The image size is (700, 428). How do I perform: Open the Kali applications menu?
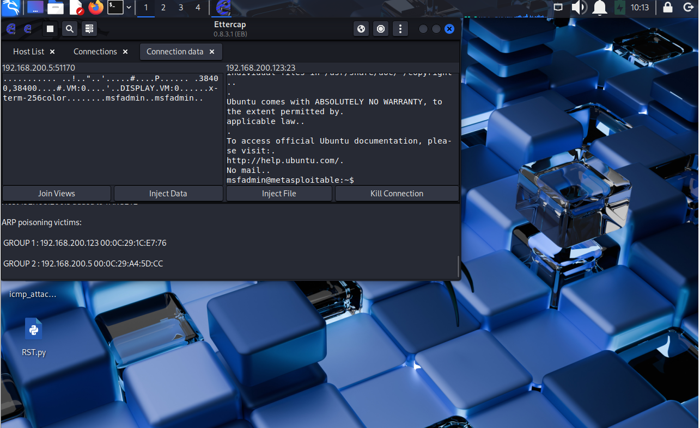(10, 8)
